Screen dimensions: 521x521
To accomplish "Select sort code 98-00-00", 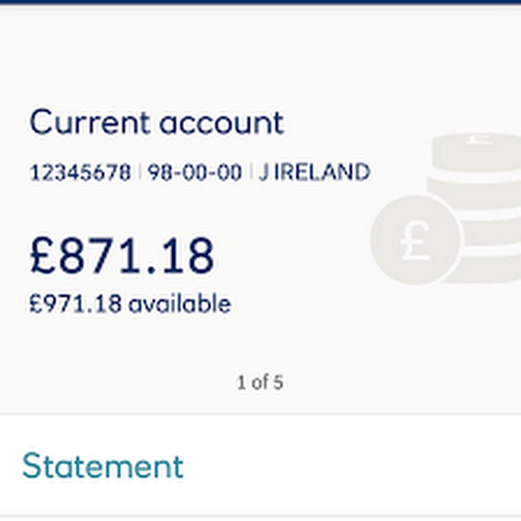I will click(195, 173).
